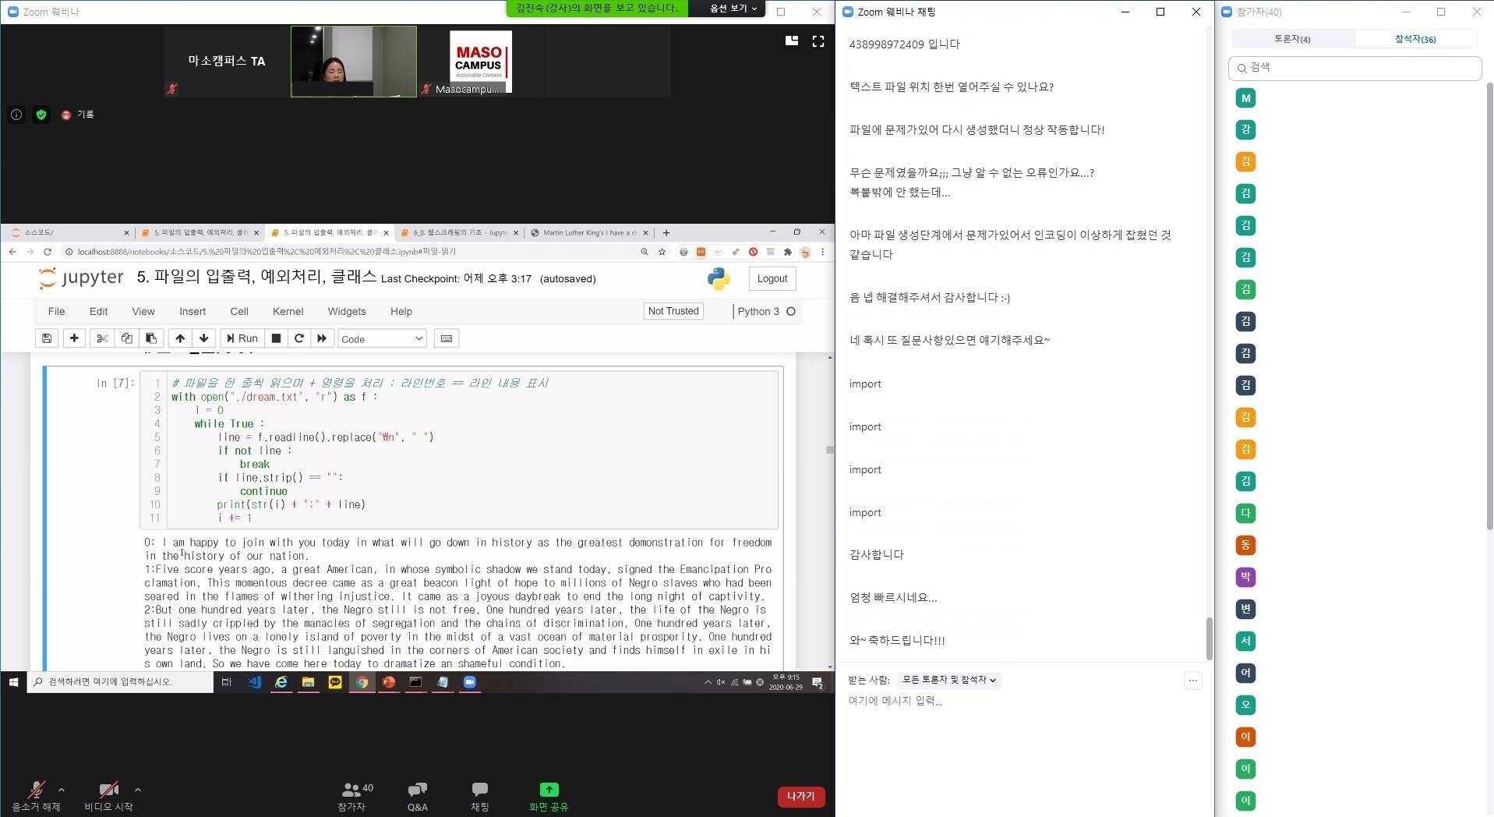1494x817 pixels.
Task: Open the chat more options ellipsis
Action: pyautogui.click(x=1192, y=681)
